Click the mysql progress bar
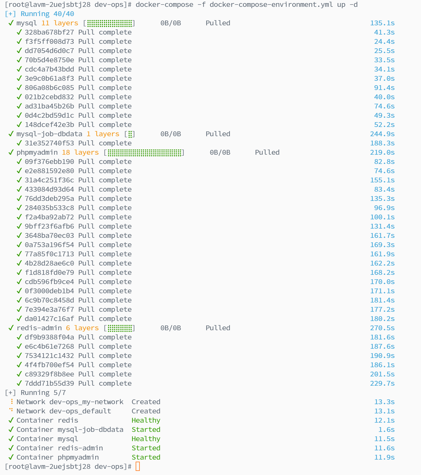Viewport: 421px width, 475px height. coord(110,23)
